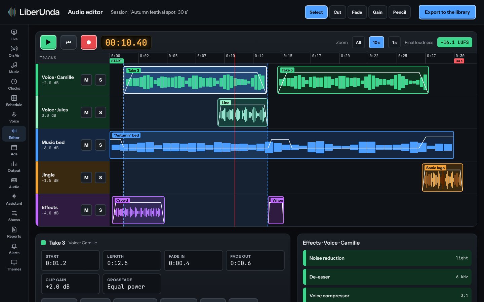Select the Take 5 clip on the timeline
484x302 pixels.
(x=353, y=80)
